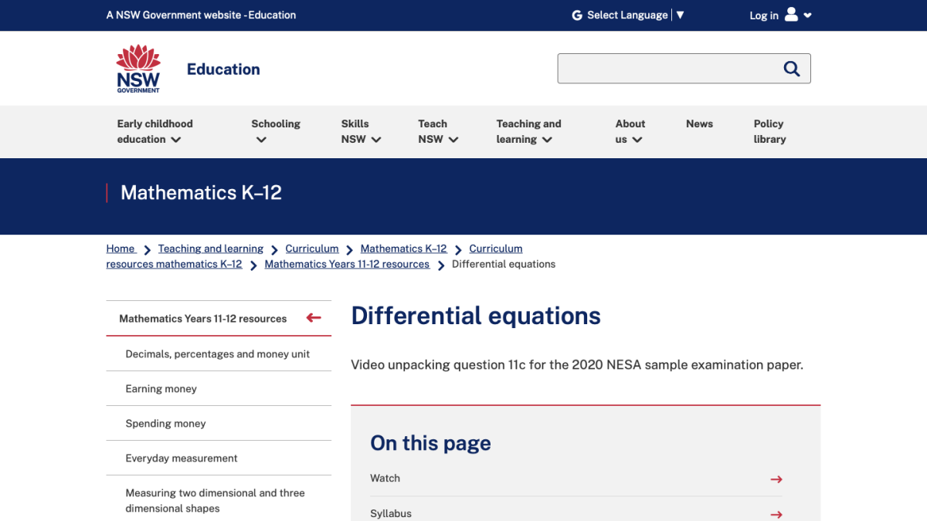Screen dimensions: 927x521
Task: Click the search magnifying glass icon
Action: (791, 68)
